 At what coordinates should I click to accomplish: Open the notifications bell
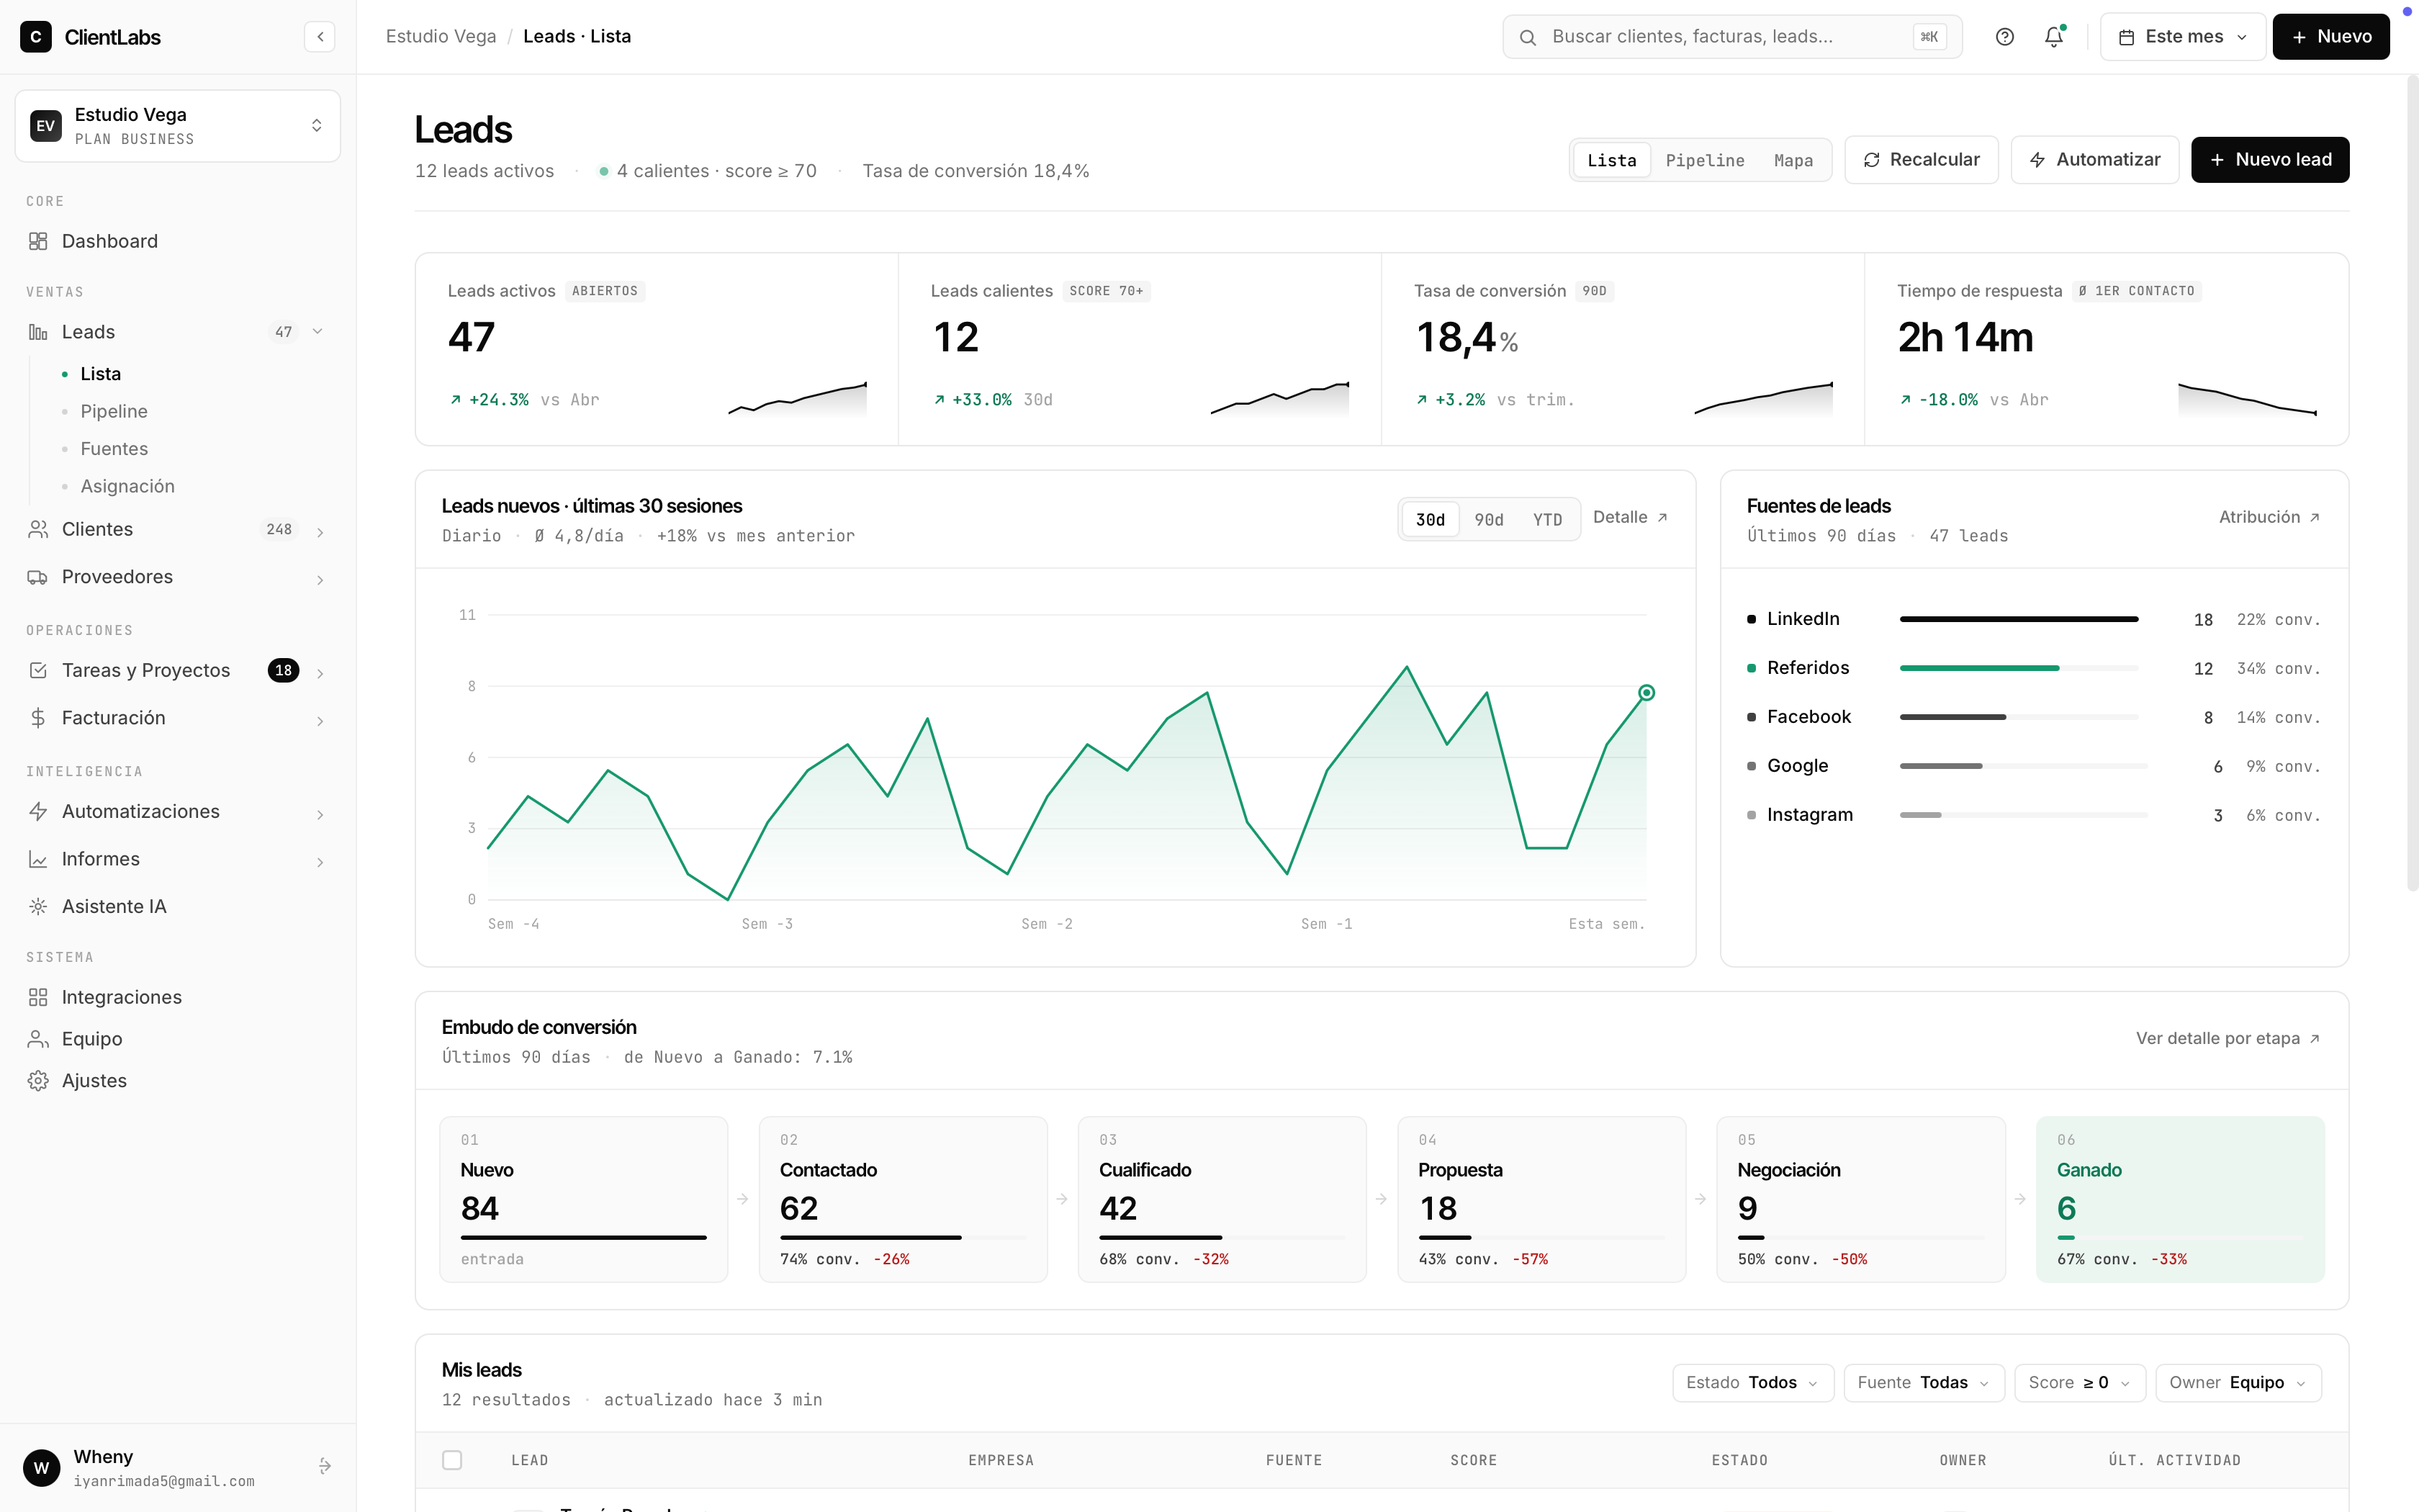coord(2053,37)
